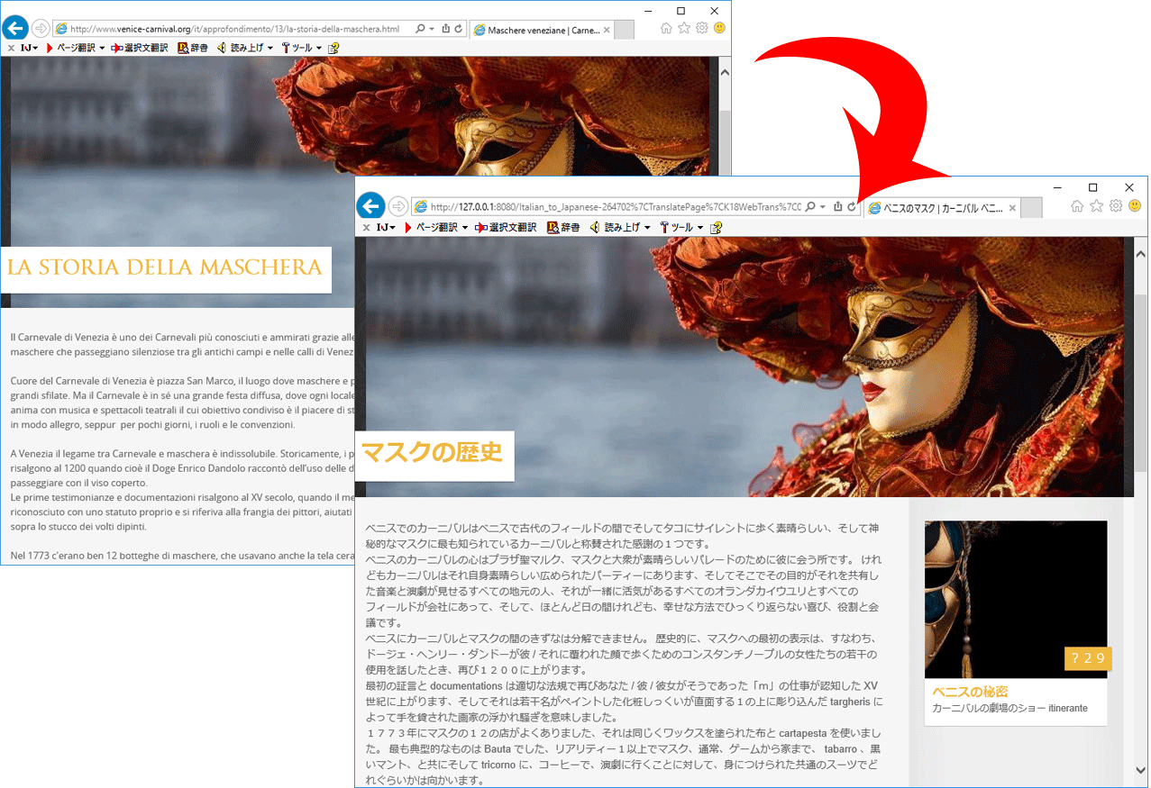
Task: Expand ページ翻訳 dropdown arrow in the Maschere veneziane window
Action: [x=102, y=49]
